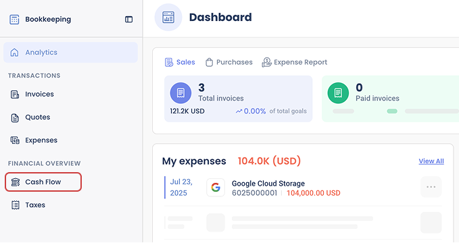The height and width of the screenshot is (243, 459).
Task: Click the View All expenses link
Action: 431,161
